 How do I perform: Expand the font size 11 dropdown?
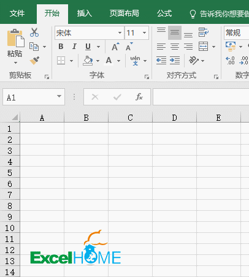(x=144, y=32)
